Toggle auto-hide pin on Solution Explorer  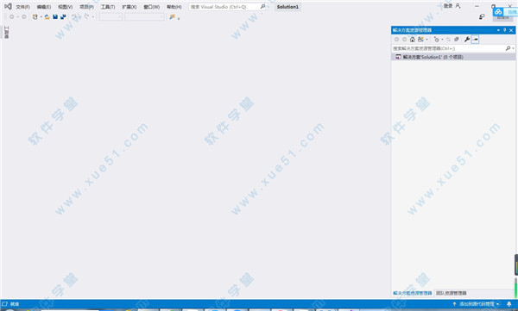coord(504,30)
